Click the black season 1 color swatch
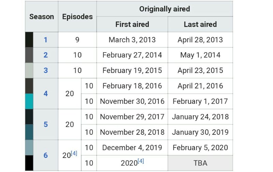The height and width of the screenshot is (172, 273). (29, 40)
